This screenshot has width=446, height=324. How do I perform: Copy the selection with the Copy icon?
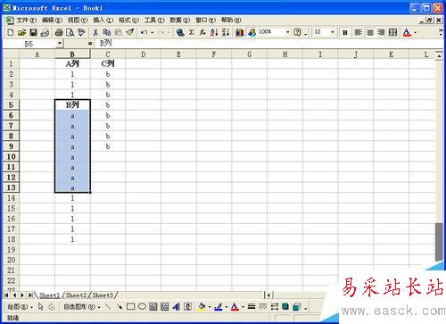click(x=106, y=32)
